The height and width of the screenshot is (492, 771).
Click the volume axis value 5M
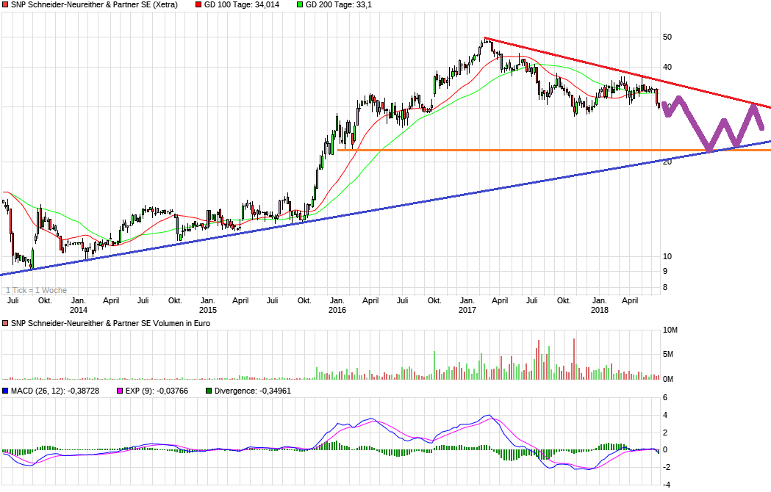668,355
